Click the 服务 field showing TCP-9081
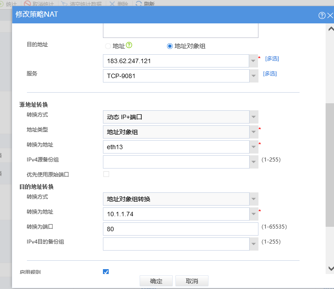Screen dimensions: 334x289 point(176,76)
